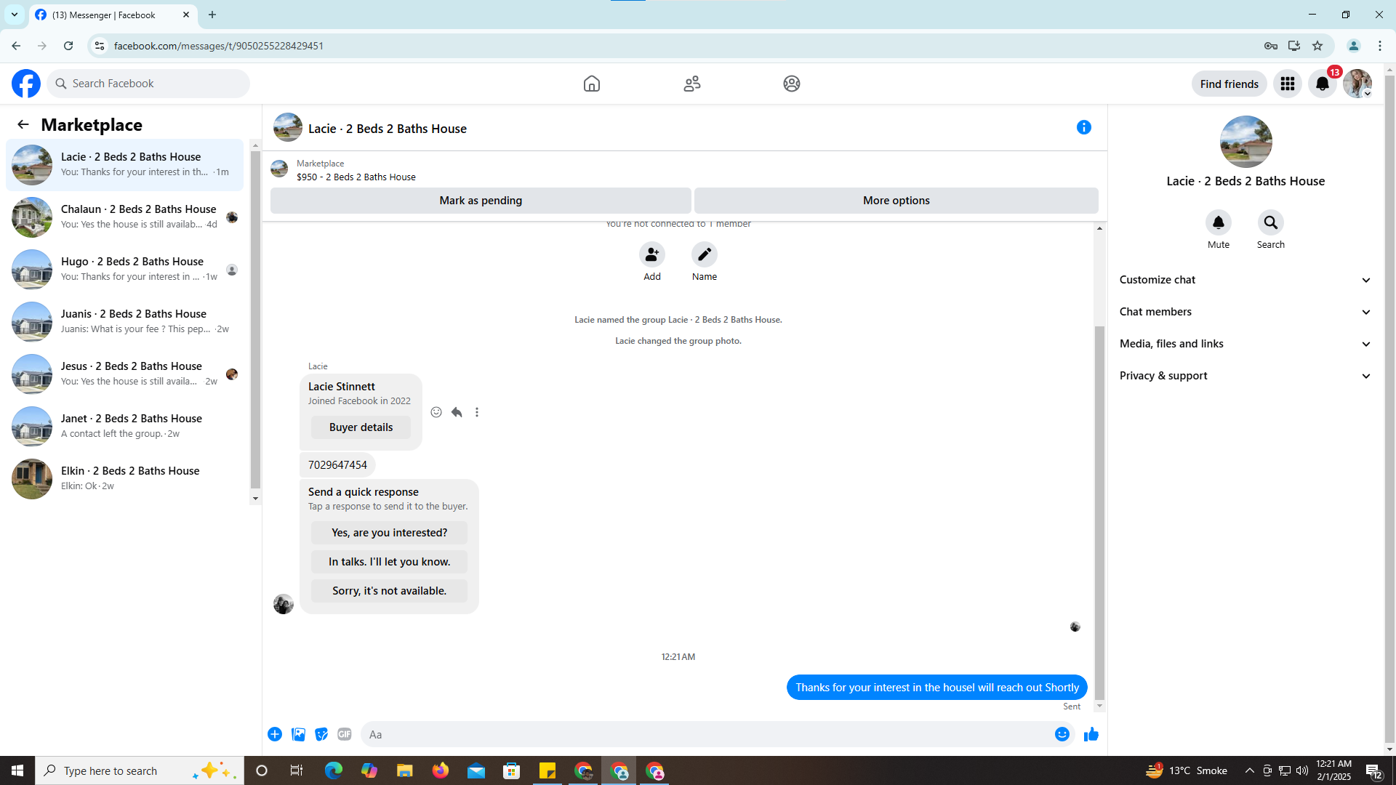The image size is (1396, 785).
Task: Open Elkin 2 Beds 2 Baths House chat
Action: click(x=124, y=479)
